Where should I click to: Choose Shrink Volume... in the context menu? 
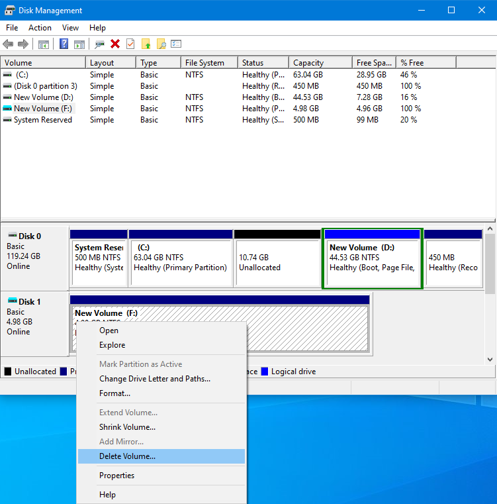[127, 427]
